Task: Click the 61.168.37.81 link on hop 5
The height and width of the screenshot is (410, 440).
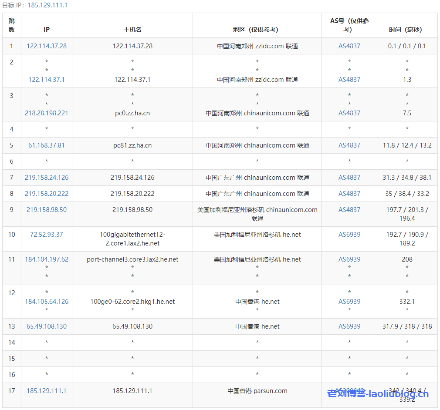Action: (x=46, y=145)
